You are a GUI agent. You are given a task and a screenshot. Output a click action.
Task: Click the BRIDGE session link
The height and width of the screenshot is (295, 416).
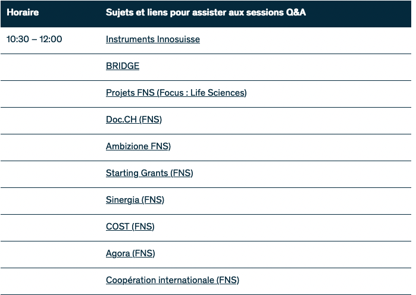tap(123, 66)
